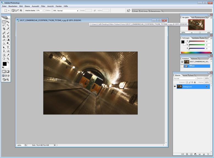The width and height of the screenshot is (214, 158).
Task: Click the swap width and height icon
Action: pyautogui.click(x=95, y=10)
